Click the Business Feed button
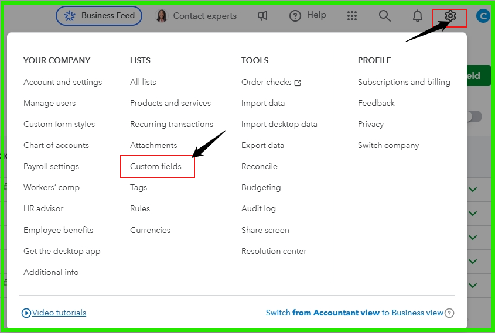The height and width of the screenshot is (333, 495). (x=99, y=16)
